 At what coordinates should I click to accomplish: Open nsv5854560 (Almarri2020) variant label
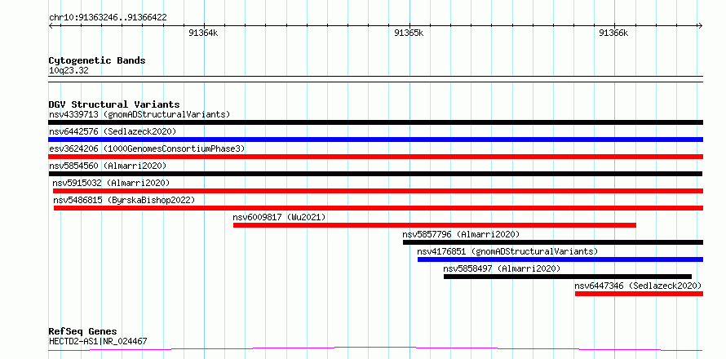point(108,166)
